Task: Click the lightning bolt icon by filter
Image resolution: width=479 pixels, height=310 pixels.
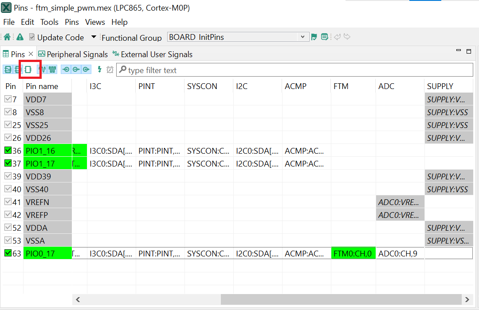Action: (99, 70)
